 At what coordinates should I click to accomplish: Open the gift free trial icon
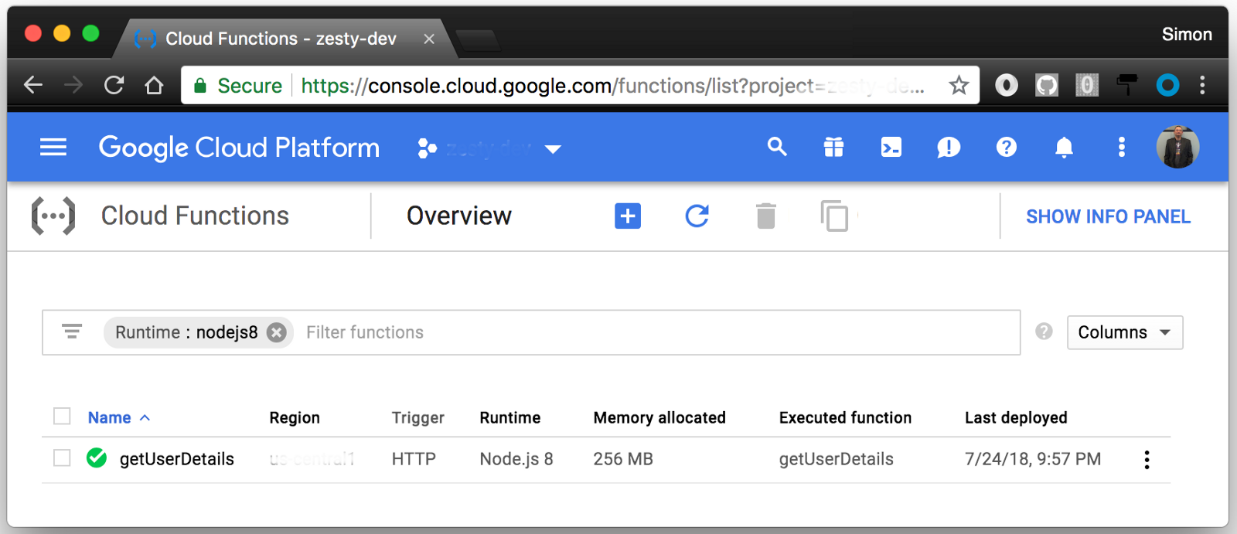point(833,147)
